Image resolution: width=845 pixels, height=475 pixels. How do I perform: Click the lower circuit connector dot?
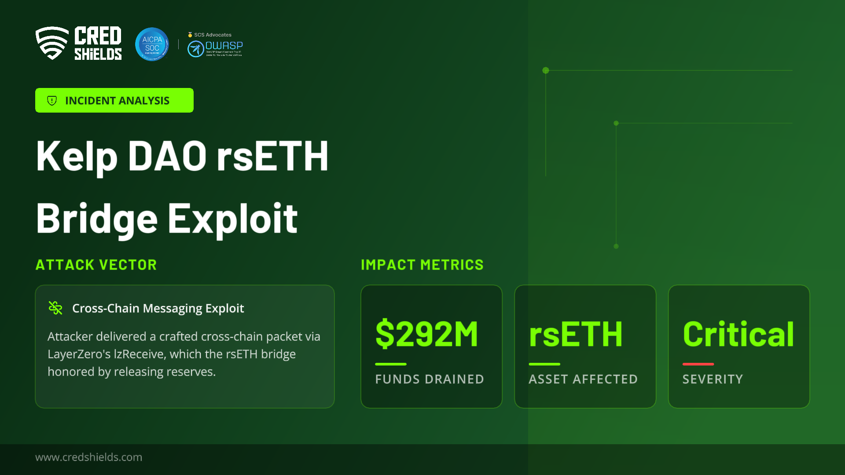[x=616, y=247]
